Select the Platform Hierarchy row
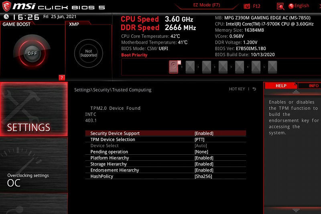This screenshot has width=321, height=214. [166, 158]
